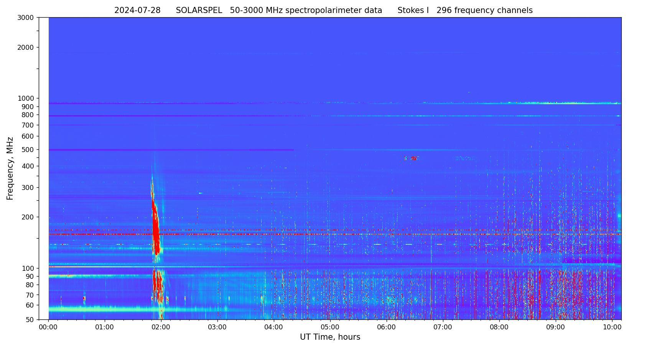Select the 2000 frequency tick label
This screenshot has height=347, width=647.
click(x=26, y=47)
